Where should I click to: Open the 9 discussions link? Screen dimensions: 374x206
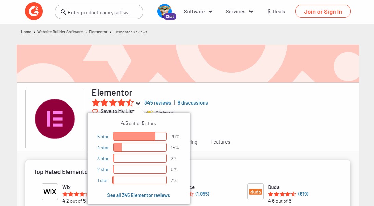pos(193,102)
